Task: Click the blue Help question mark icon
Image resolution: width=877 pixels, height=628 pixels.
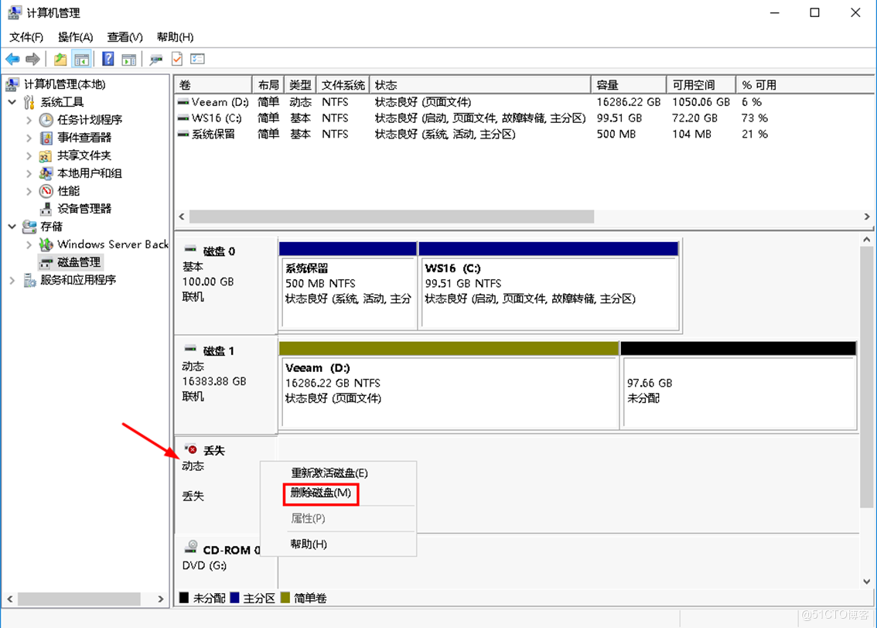Action: click(108, 59)
